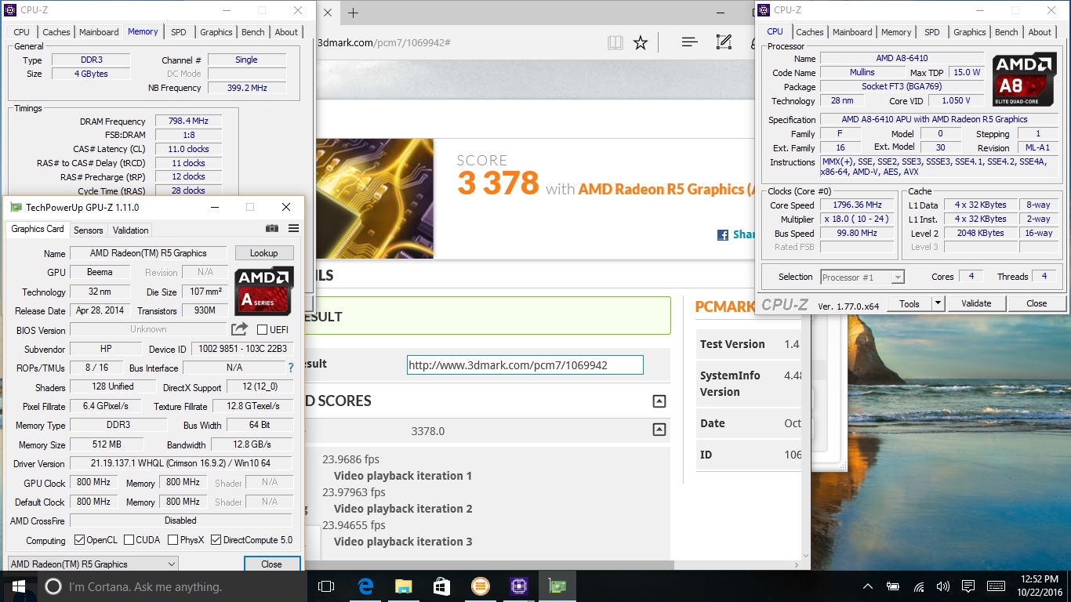Open the browser Hub lines icon

pyautogui.click(x=690, y=42)
